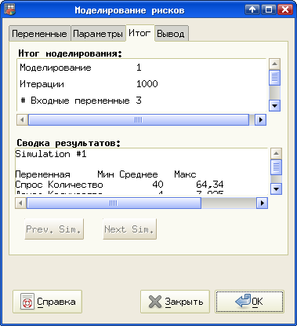Image resolution: width=297 pixels, height=326 pixels.
Task: Click vertical scroll thumb in Итог моделирования
Action: [x=274, y=78]
